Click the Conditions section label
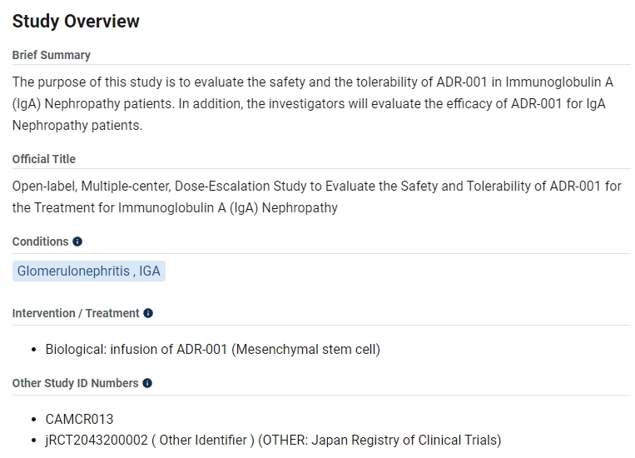Viewport: 635px width, 458px height. [x=40, y=241]
